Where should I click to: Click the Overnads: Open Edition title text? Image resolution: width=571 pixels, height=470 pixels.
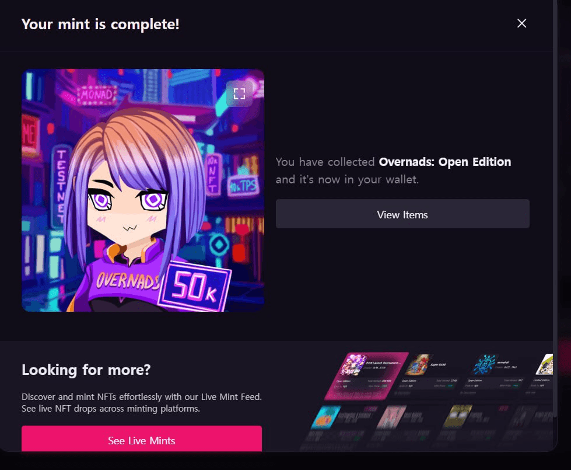click(x=444, y=162)
